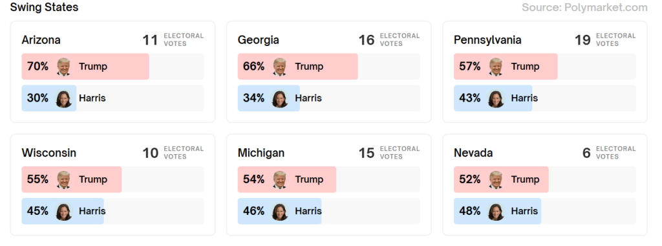Select Trump's 55% row in Wisconsin
Image resolution: width=662 pixels, height=246 pixels.
click(112, 179)
